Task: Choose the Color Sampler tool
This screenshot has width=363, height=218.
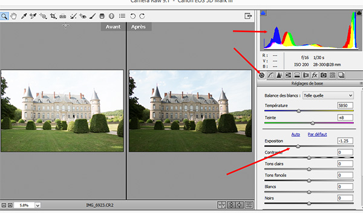Action: [x=33, y=16]
